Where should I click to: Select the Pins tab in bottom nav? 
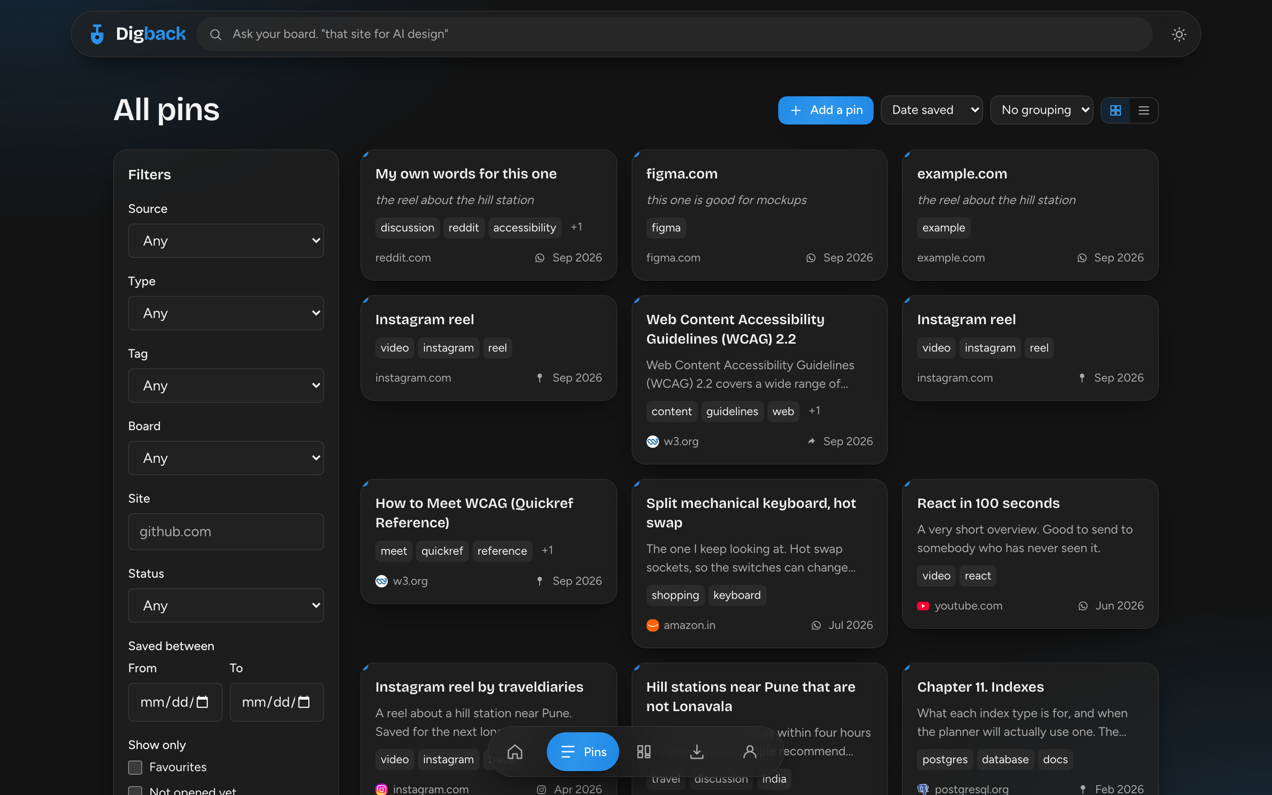[x=583, y=752]
